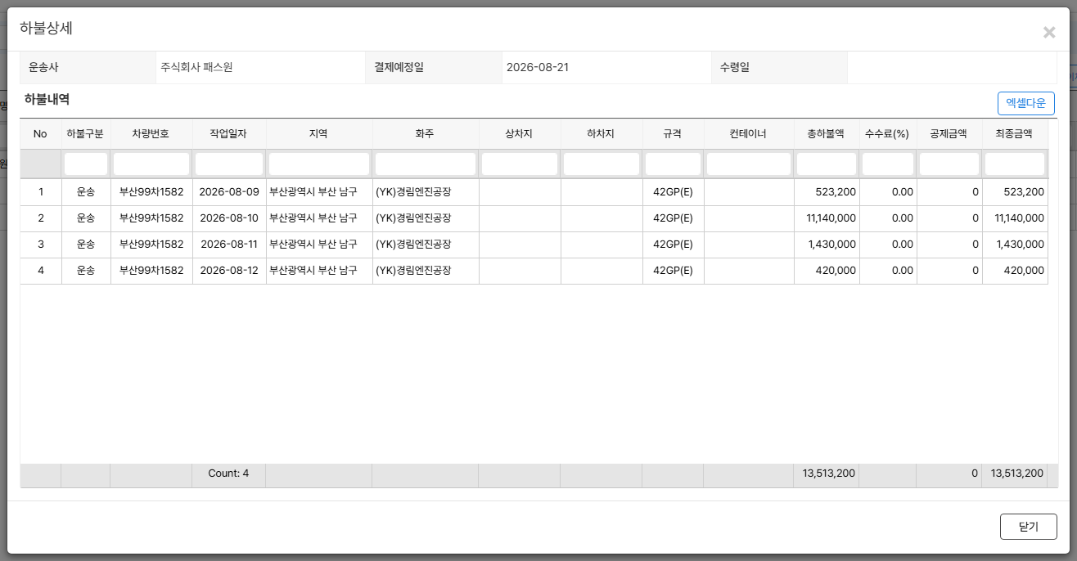This screenshot has height=561, width=1077.
Task: Focus the 컨테이너 filter input
Action: pyautogui.click(x=749, y=164)
